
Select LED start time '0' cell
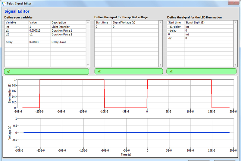point(176,34)
